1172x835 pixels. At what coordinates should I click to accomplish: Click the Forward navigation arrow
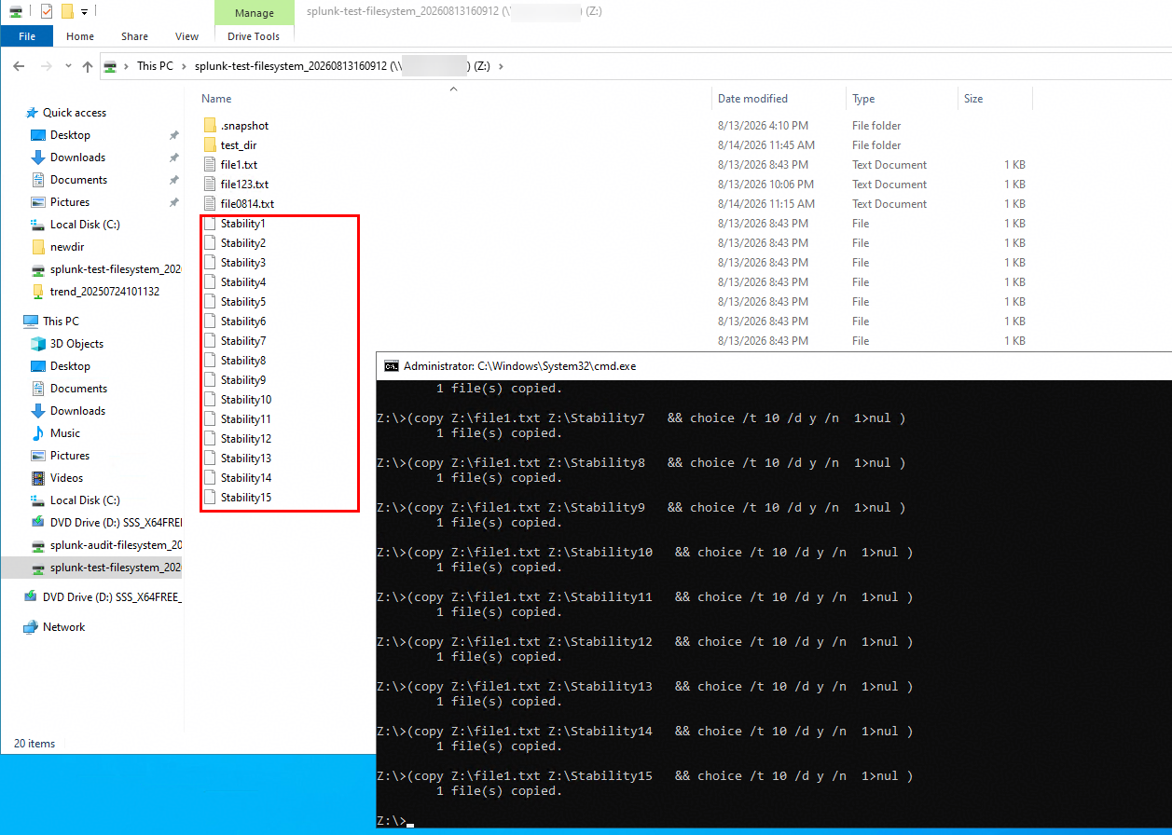(x=46, y=66)
